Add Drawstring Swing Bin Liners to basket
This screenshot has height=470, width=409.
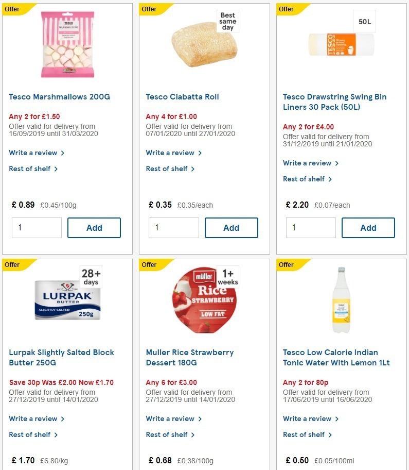tap(368, 227)
